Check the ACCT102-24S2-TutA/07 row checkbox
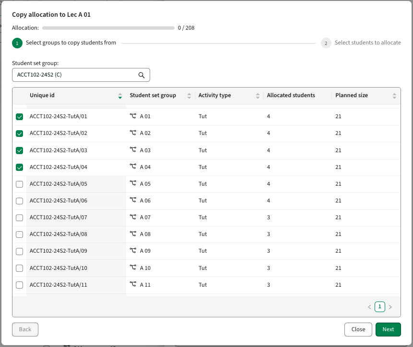This screenshot has height=347, width=413. (x=20, y=218)
